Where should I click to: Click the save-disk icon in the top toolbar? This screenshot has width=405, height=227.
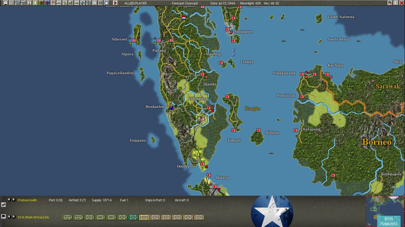click(5, 3)
